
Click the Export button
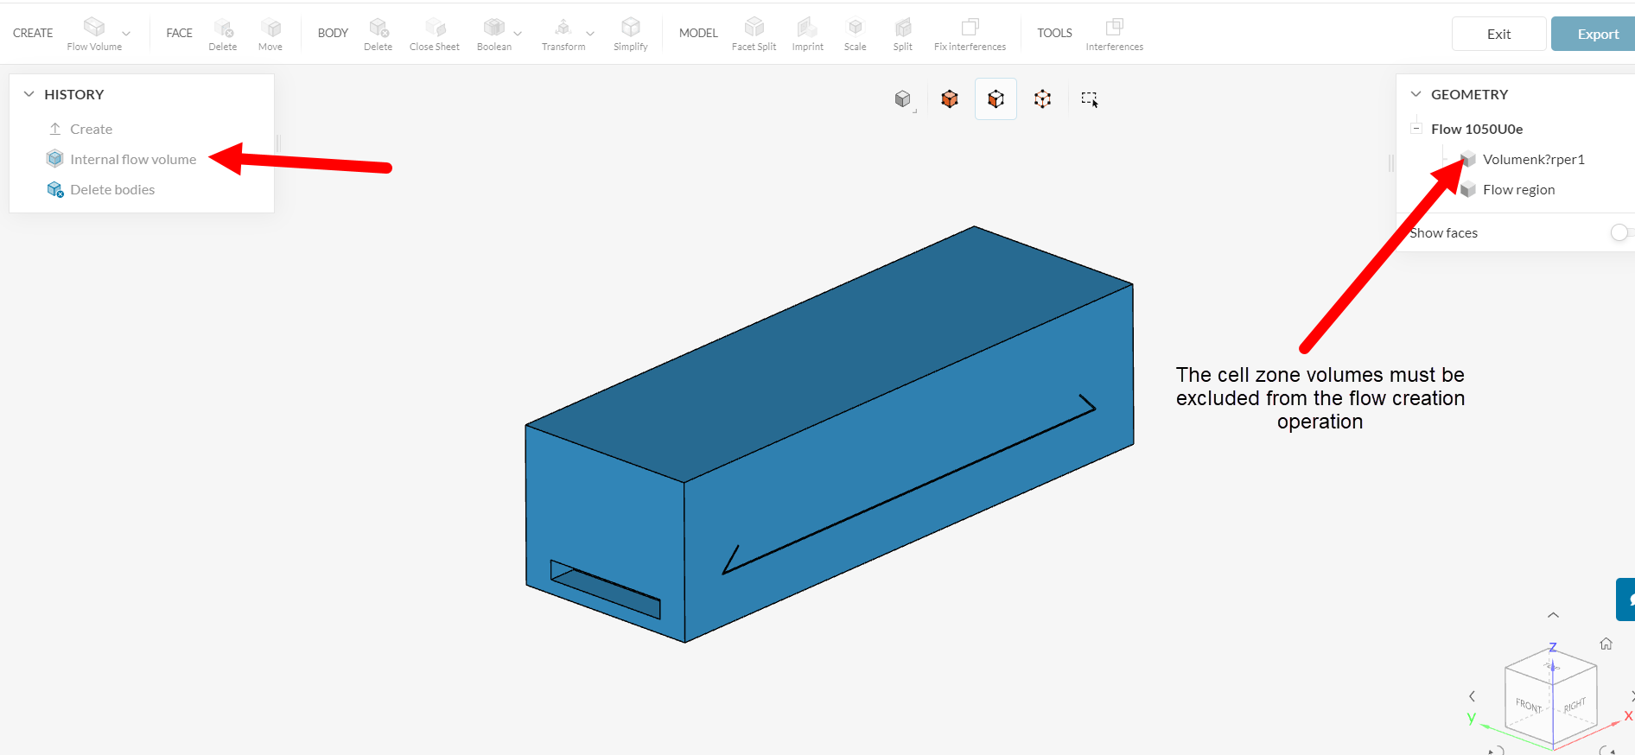[x=1597, y=34]
